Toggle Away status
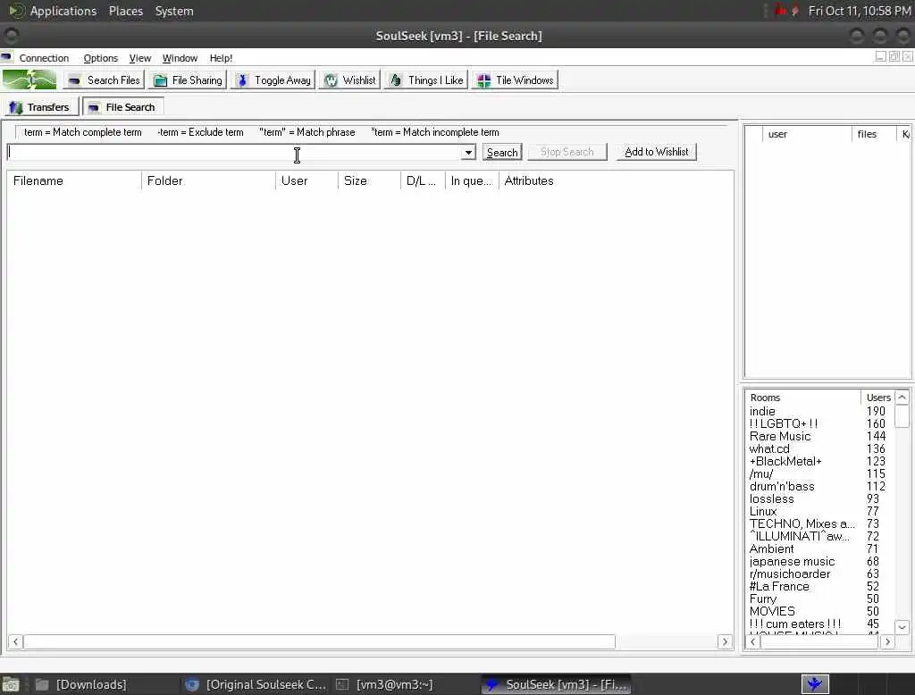This screenshot has height=695, width=915. 273,80
